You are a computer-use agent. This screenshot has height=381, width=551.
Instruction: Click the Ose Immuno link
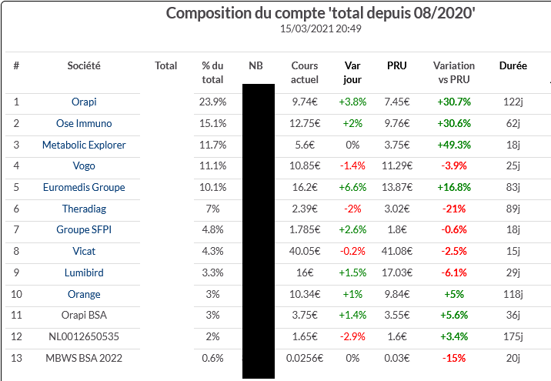[x=84, y=123]
